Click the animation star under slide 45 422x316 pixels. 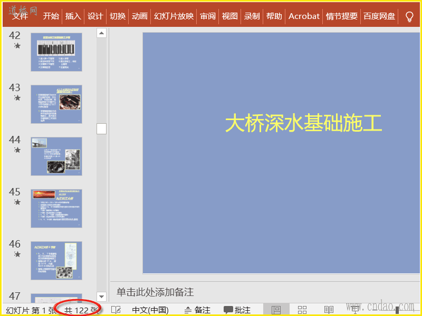(17, 202)
